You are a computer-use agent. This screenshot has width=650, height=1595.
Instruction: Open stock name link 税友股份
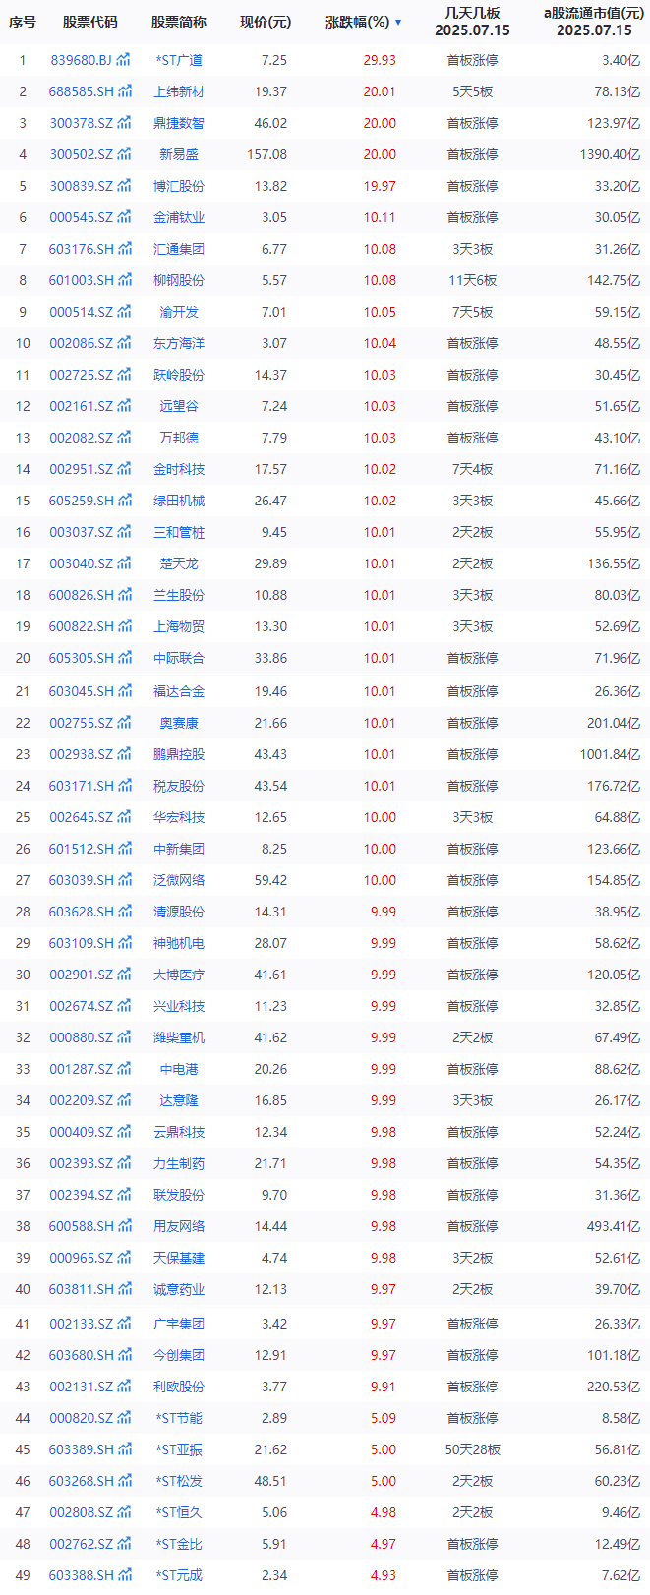pos(179,786)
